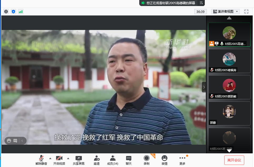The width and height of the screenshot is (254, 167).
Task: Enter full screen mode
Action: [x=246, y=12]
